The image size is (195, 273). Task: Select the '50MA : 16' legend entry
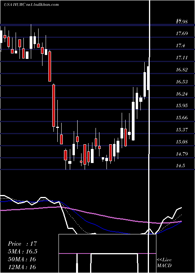[x=22, y=259]
